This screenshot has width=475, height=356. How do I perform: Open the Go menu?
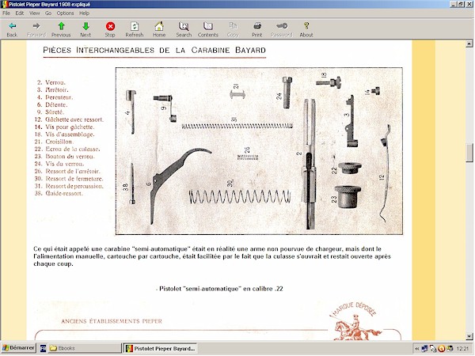click(48, 13)
